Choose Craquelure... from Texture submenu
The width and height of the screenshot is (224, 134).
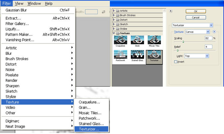(x=92, y=102)
